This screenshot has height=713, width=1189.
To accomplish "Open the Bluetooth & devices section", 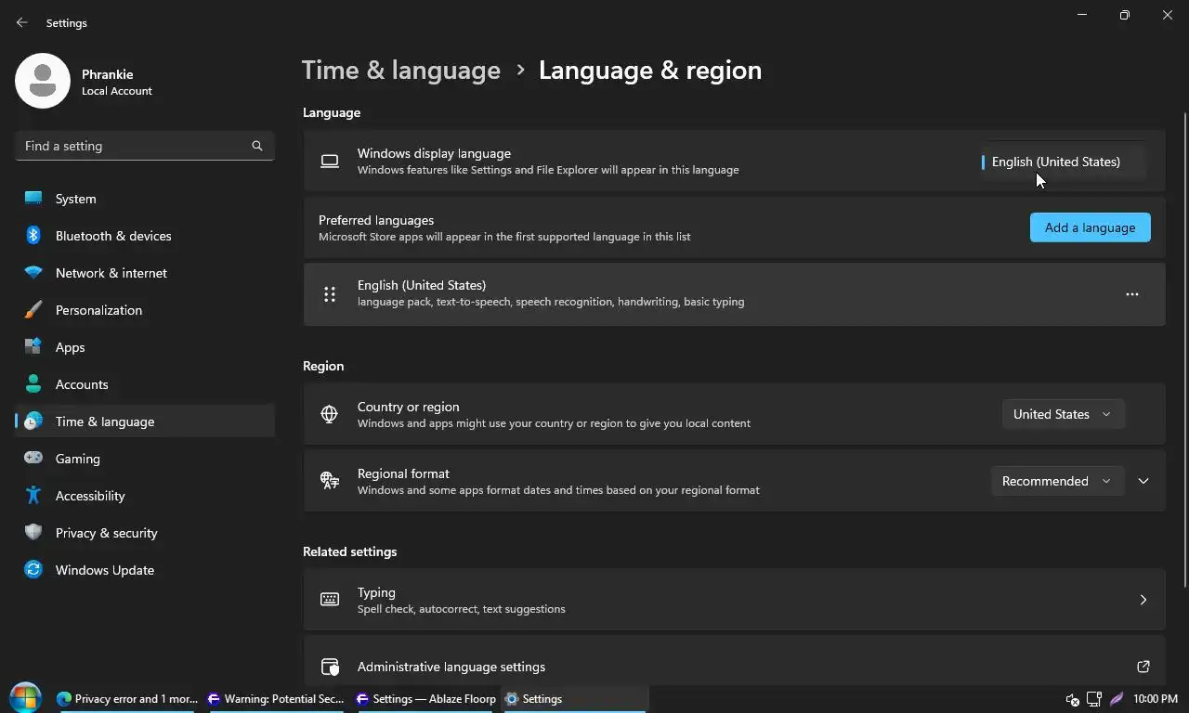I will 113,236.
